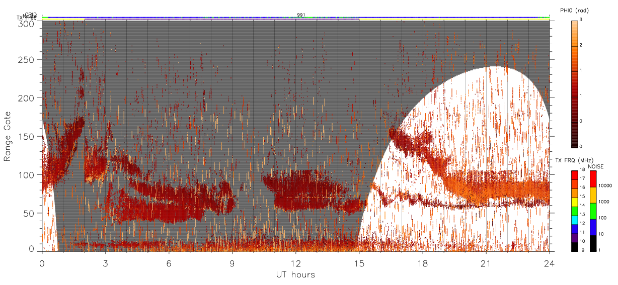Click the "TX FRQ (MHz)" legend title

[574, 160]
